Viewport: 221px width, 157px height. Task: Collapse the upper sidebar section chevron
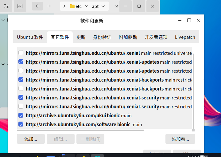(3, 20)
